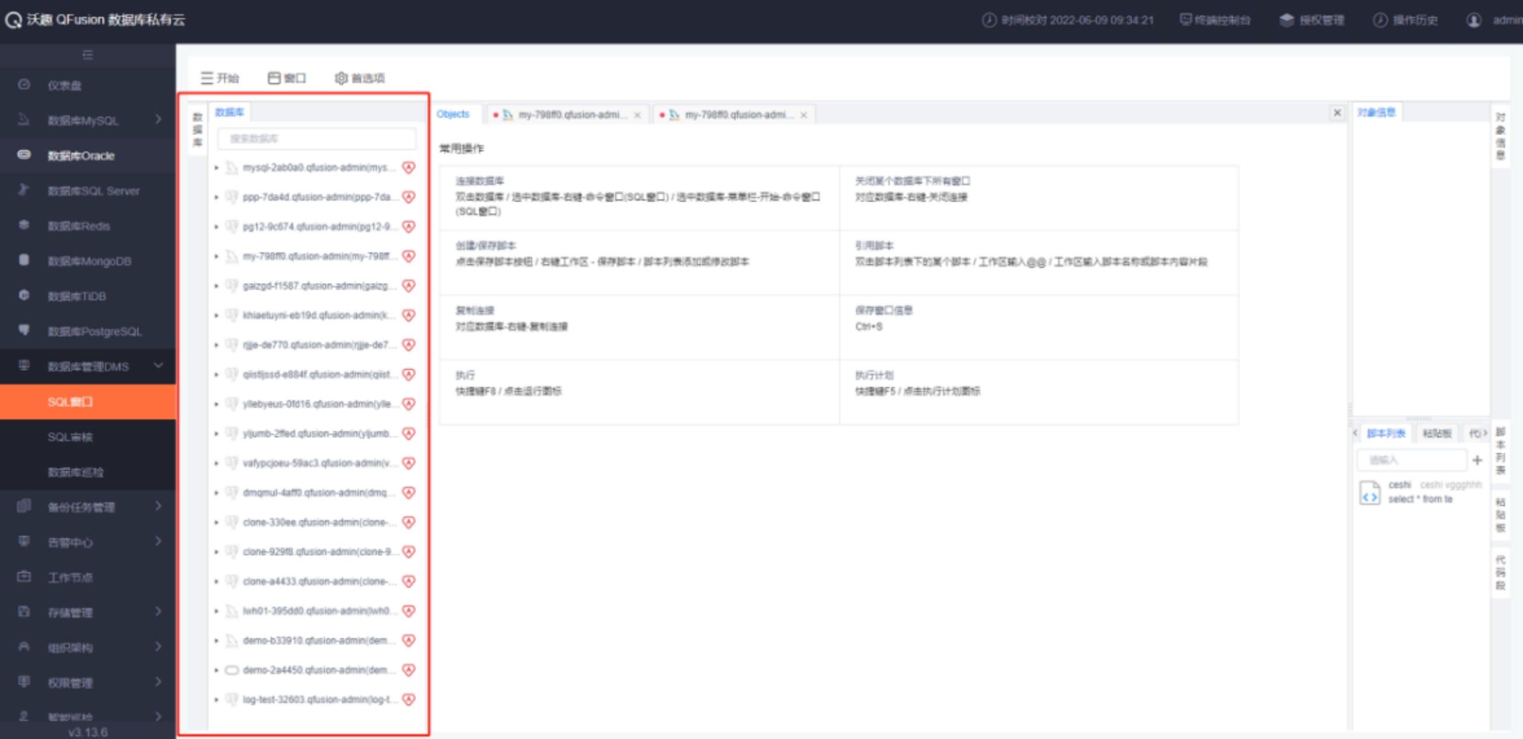The width and height of the screenshot is (1523, 739).
Task: Switch to the Objects tab
Action: (453, 114)
